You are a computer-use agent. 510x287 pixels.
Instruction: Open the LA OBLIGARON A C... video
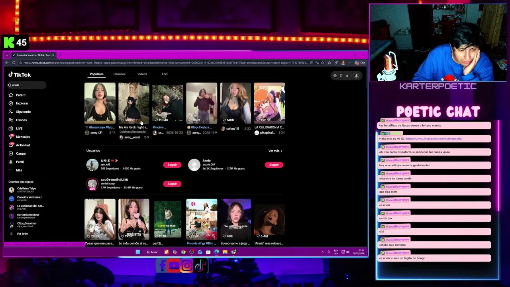pos(269,102)
